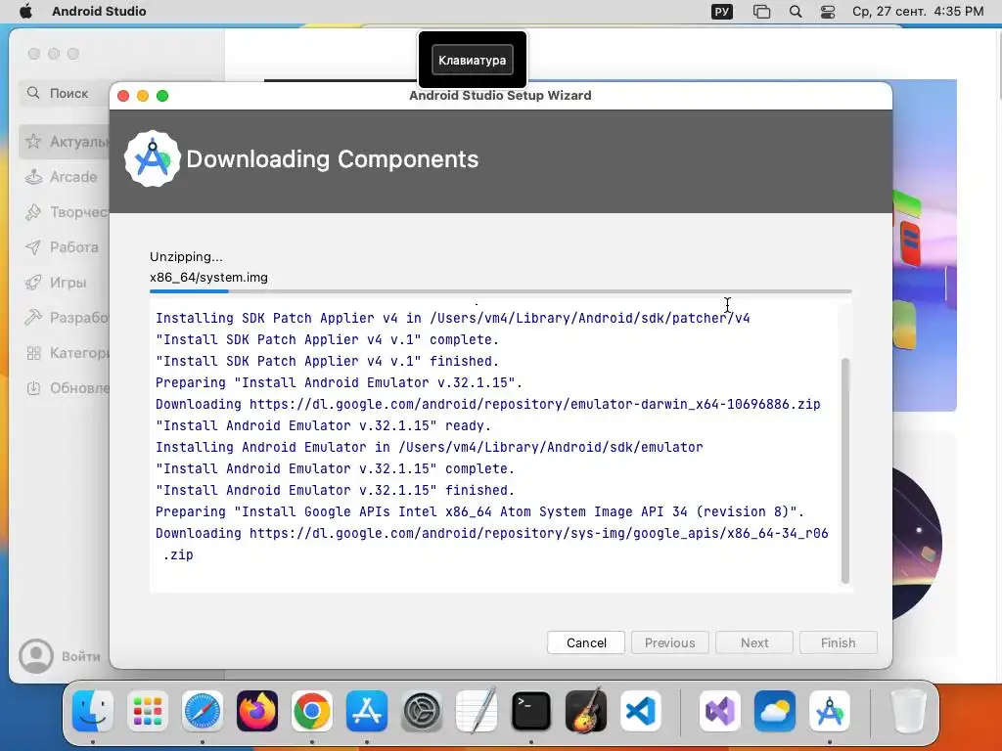
Task: Open the Android Studio menu bar item
Action: coord(99,12)
